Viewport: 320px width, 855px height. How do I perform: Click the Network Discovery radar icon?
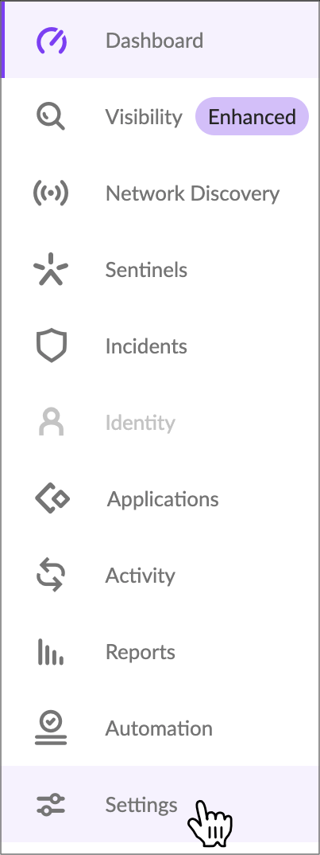(51, 193)
